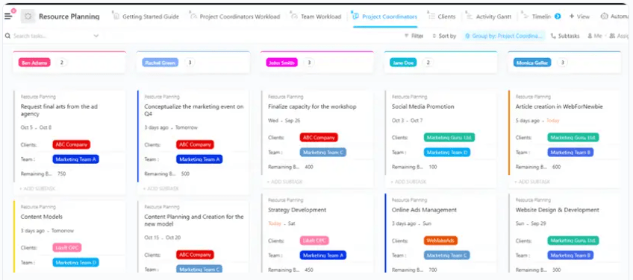Open the Activity Gantt tab
Viewport: 633px width, 280px height.
[489, 16]
